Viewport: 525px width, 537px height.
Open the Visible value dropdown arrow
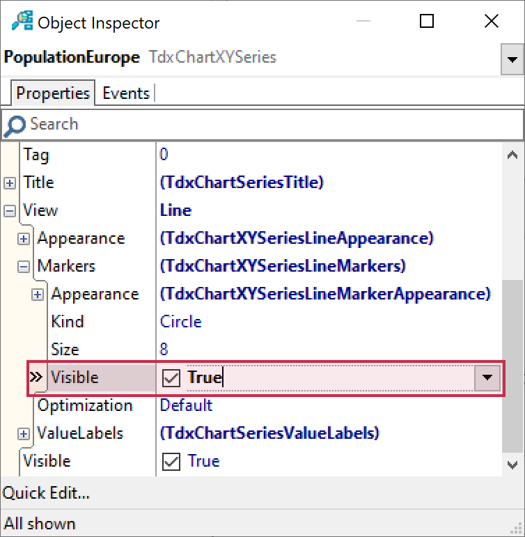pos(487,378)
